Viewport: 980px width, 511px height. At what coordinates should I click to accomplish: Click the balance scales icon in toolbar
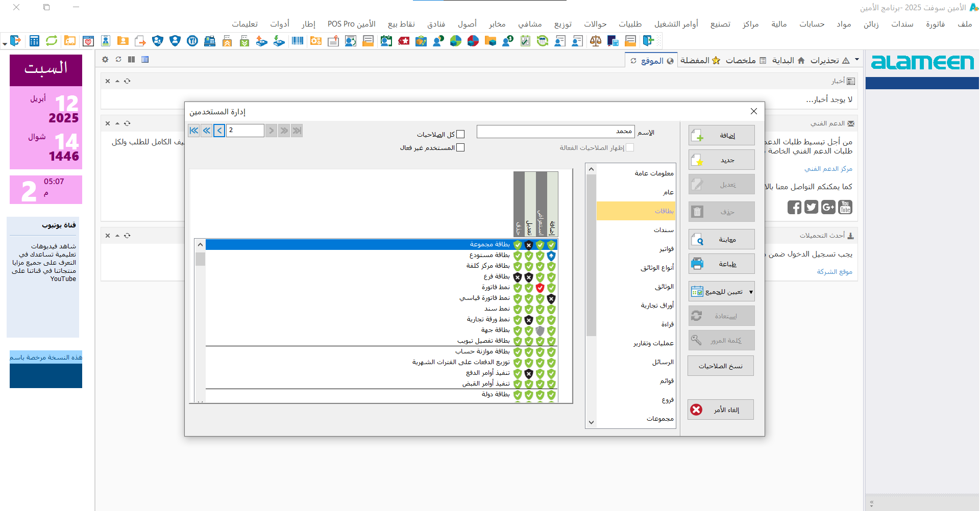595,41
